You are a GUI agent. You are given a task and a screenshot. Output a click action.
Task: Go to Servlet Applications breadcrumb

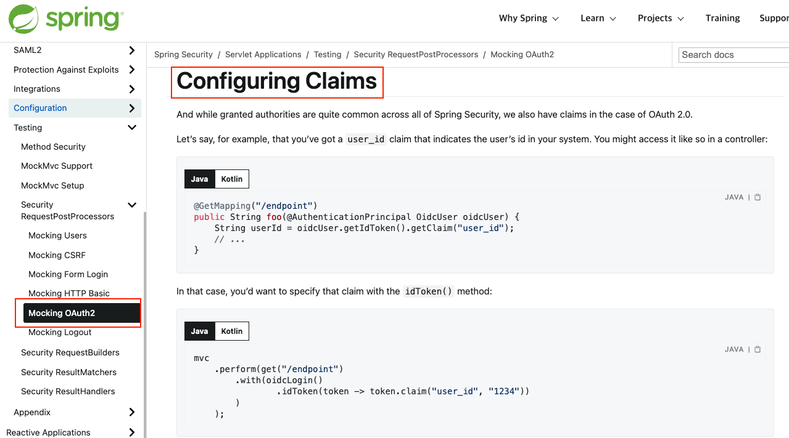pos(263,55)
